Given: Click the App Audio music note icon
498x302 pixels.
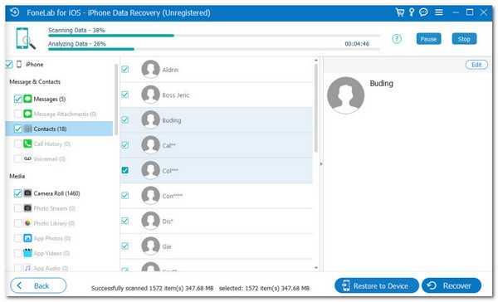Looking at the screenshot, I should (x=27, y=268).
